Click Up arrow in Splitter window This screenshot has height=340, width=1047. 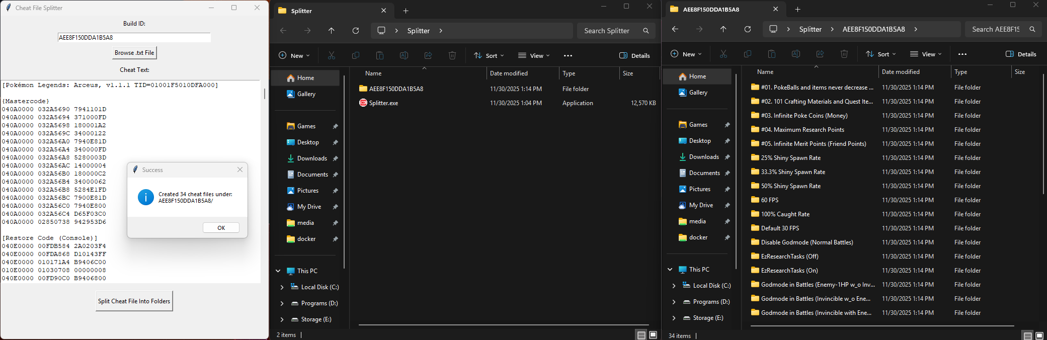pyautogui.click(x=332, y=31)
